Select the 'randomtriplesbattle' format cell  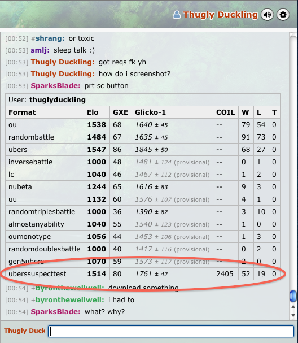pyautogui.click(x=45, y=212)
